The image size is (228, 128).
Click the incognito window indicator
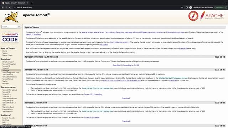click(201, 7)
